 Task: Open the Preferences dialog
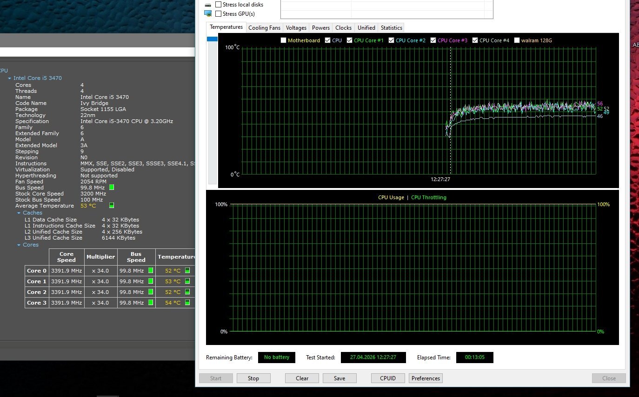click(426, 378)
